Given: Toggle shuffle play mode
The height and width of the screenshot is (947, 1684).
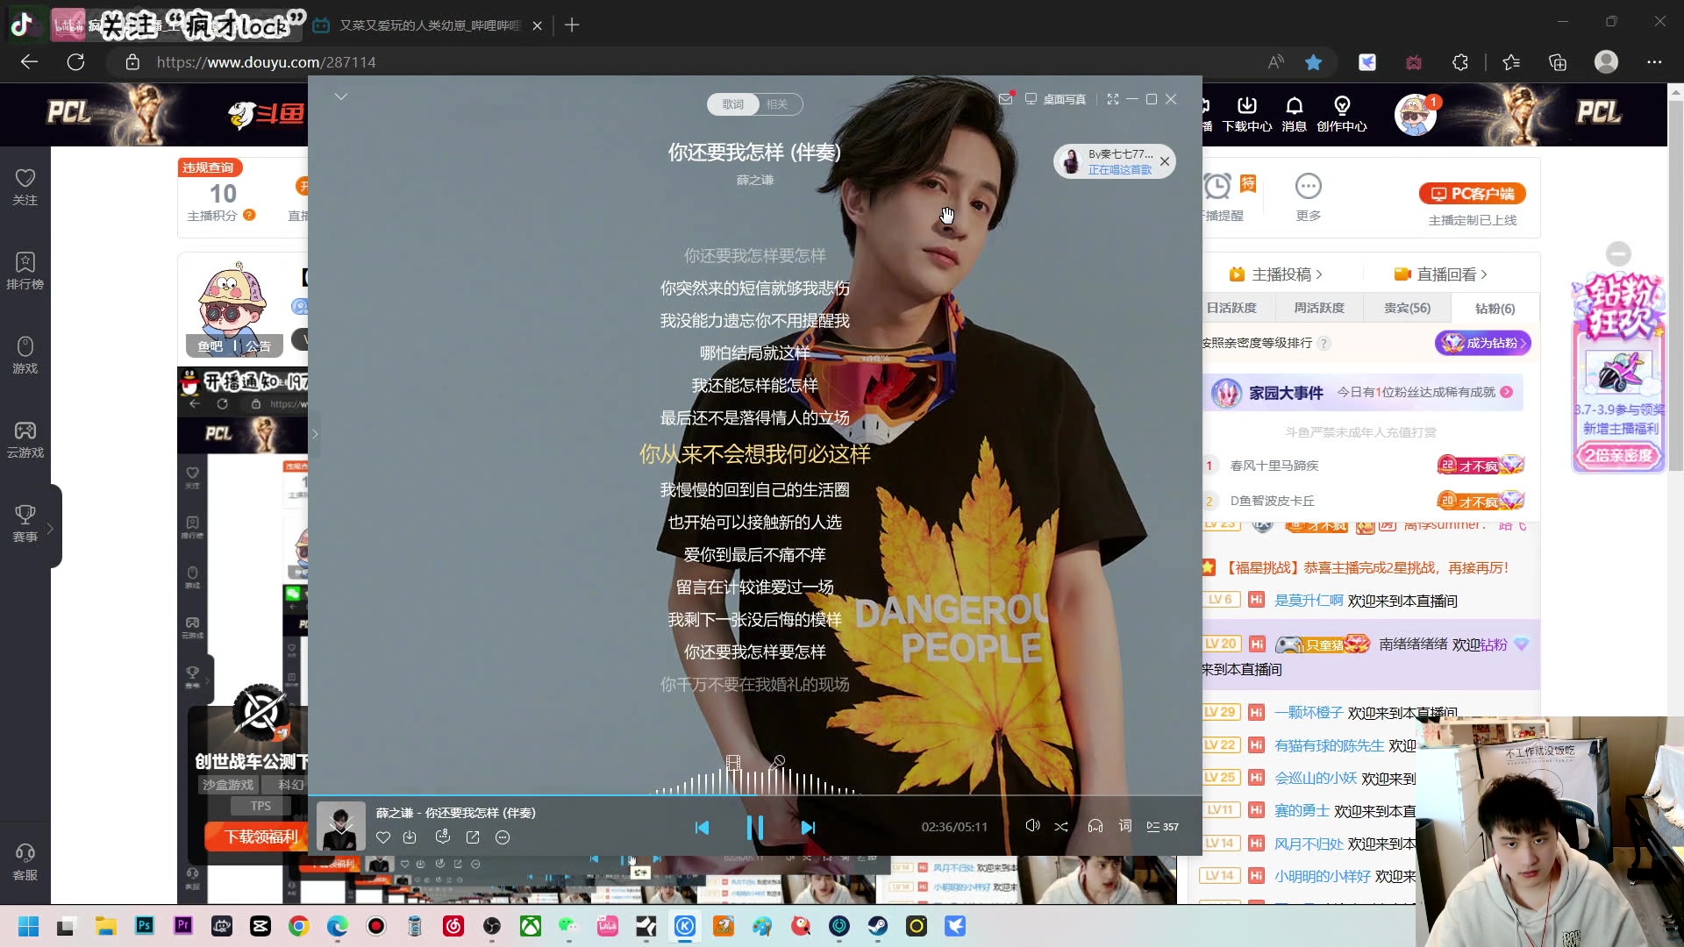Looking at the screenshot, I should pos(1061,827).
